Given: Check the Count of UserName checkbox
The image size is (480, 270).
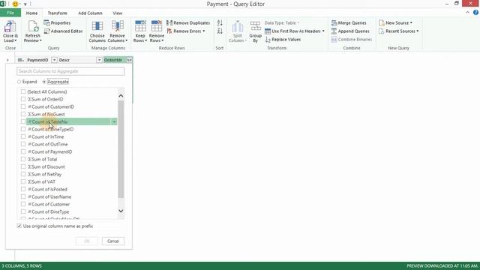Looking at the screenshot, I should coord(23,196).
